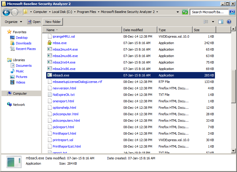Click the vertical scrollbar thumb
This screenshot has width=237, height=172.
[x=233, y=86]
